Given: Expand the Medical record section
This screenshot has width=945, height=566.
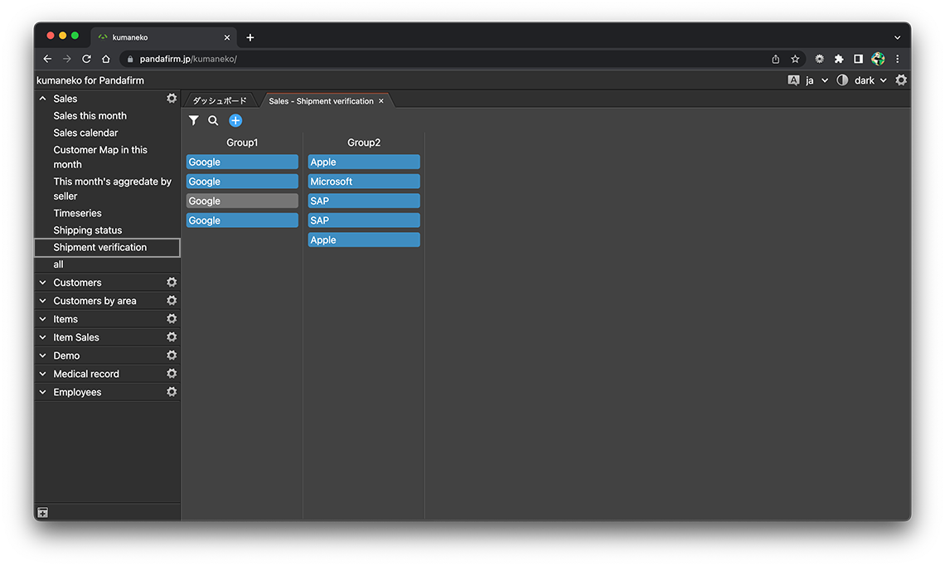Looking at the screenshot, I should [43, 374].
